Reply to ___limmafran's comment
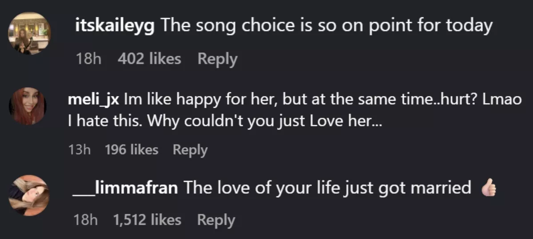Screen dimensions: 533x239 coord(216,220)
